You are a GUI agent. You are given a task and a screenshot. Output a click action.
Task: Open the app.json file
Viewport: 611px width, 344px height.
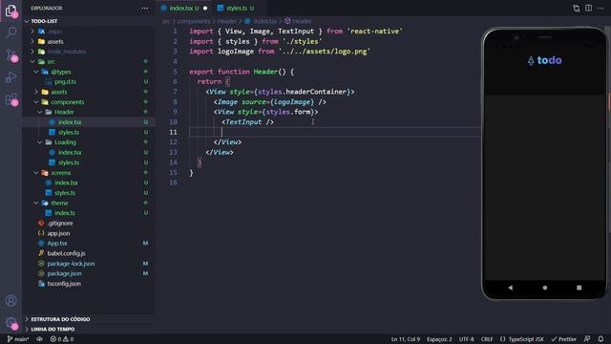[x=58, y=233]
